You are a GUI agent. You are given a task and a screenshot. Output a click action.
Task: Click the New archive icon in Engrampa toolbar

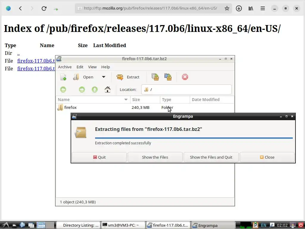tap(63, 77)
